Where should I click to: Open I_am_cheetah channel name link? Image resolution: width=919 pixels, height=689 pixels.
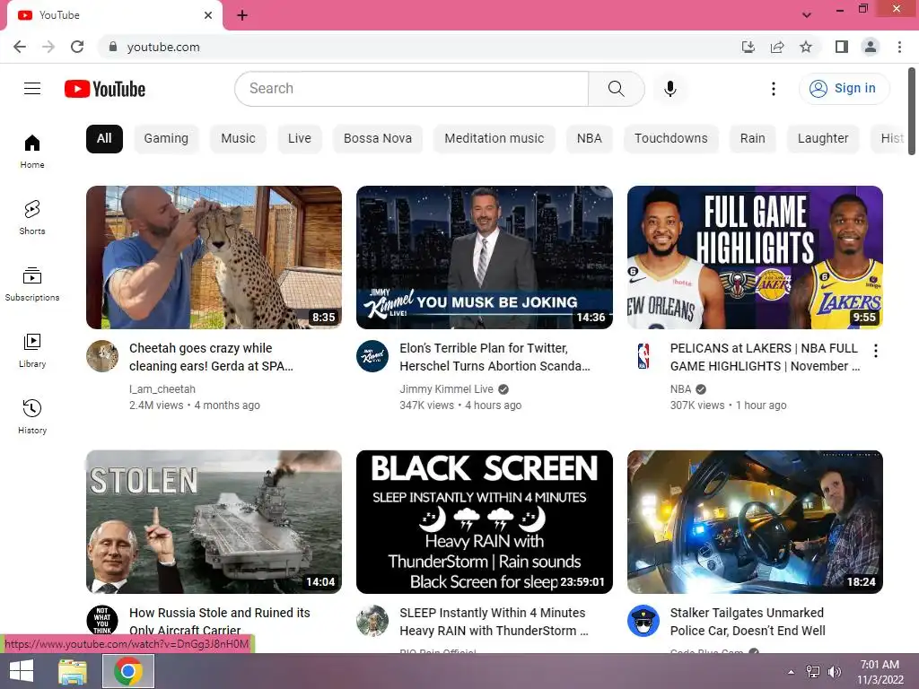point(162,389)
